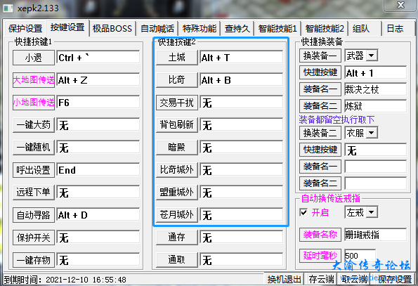Screen dimensions: 418x286
Task: Click the 一键存物 button
Action: point(34,260)
